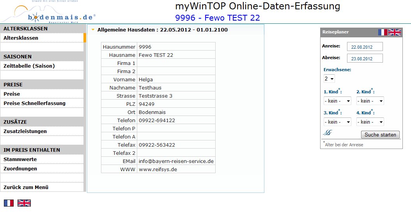Click the Telefax 2 label
Viewport: 411px width, 219px height.
pos(124,153)
